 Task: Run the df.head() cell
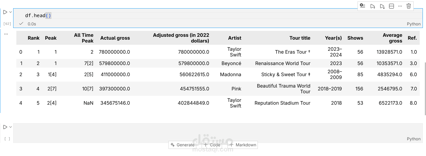coord(5,12)
